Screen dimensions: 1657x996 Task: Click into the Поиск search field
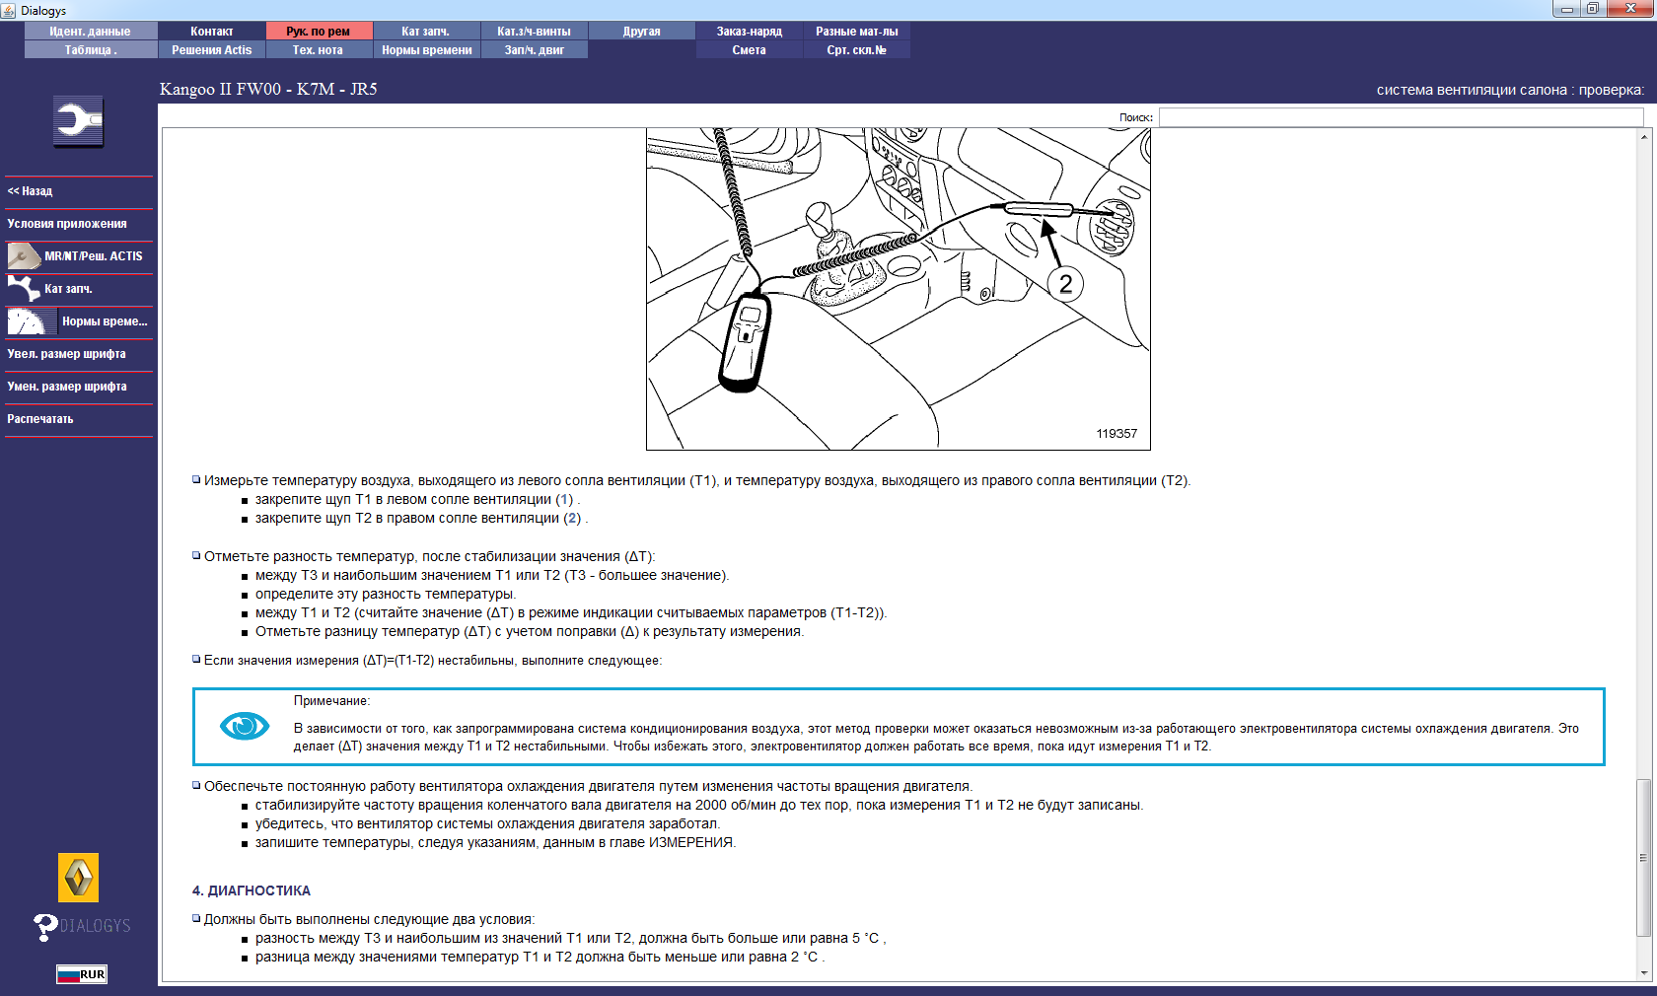(1401, 117)
